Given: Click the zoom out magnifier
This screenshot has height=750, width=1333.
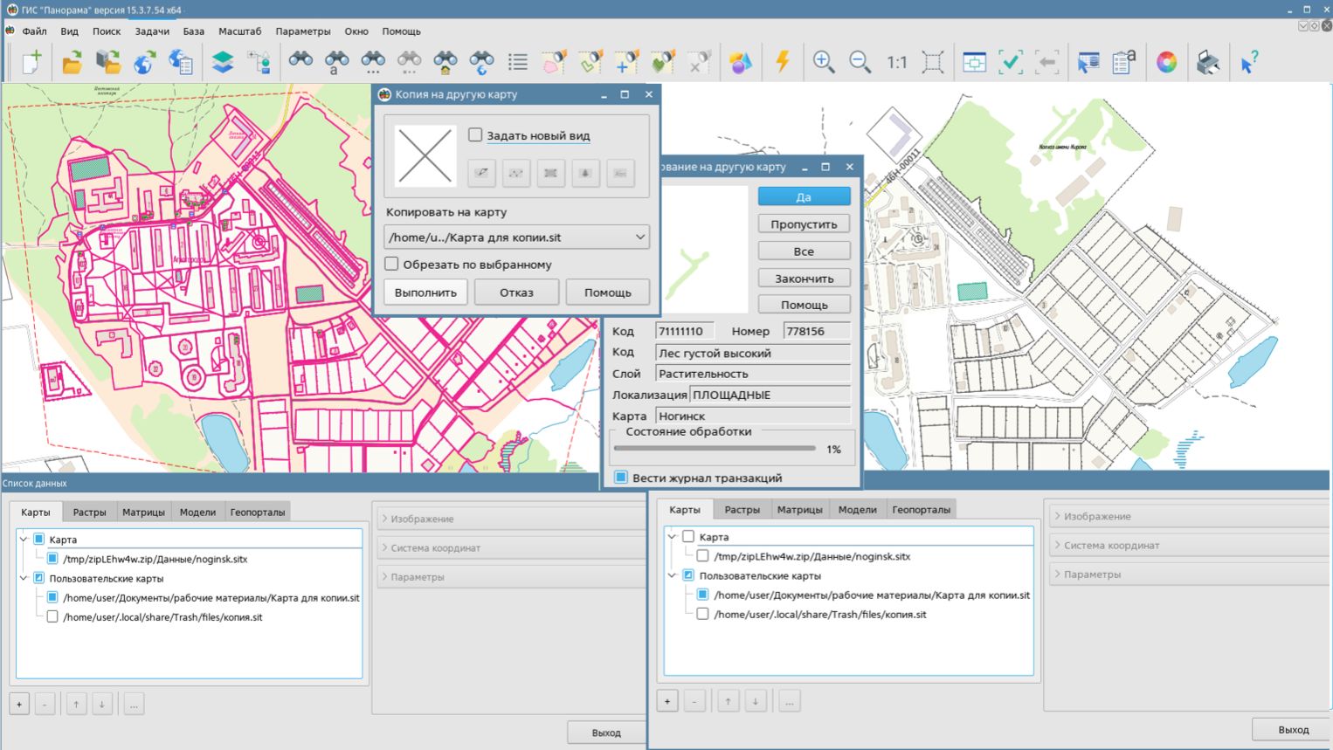Looking at the screenshot, I should tap(860, 62).
